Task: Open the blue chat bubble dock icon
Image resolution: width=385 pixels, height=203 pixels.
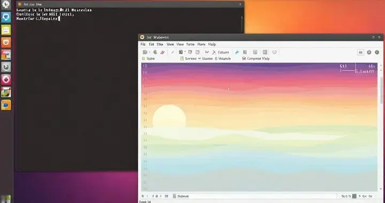Action: pos(6,18)
